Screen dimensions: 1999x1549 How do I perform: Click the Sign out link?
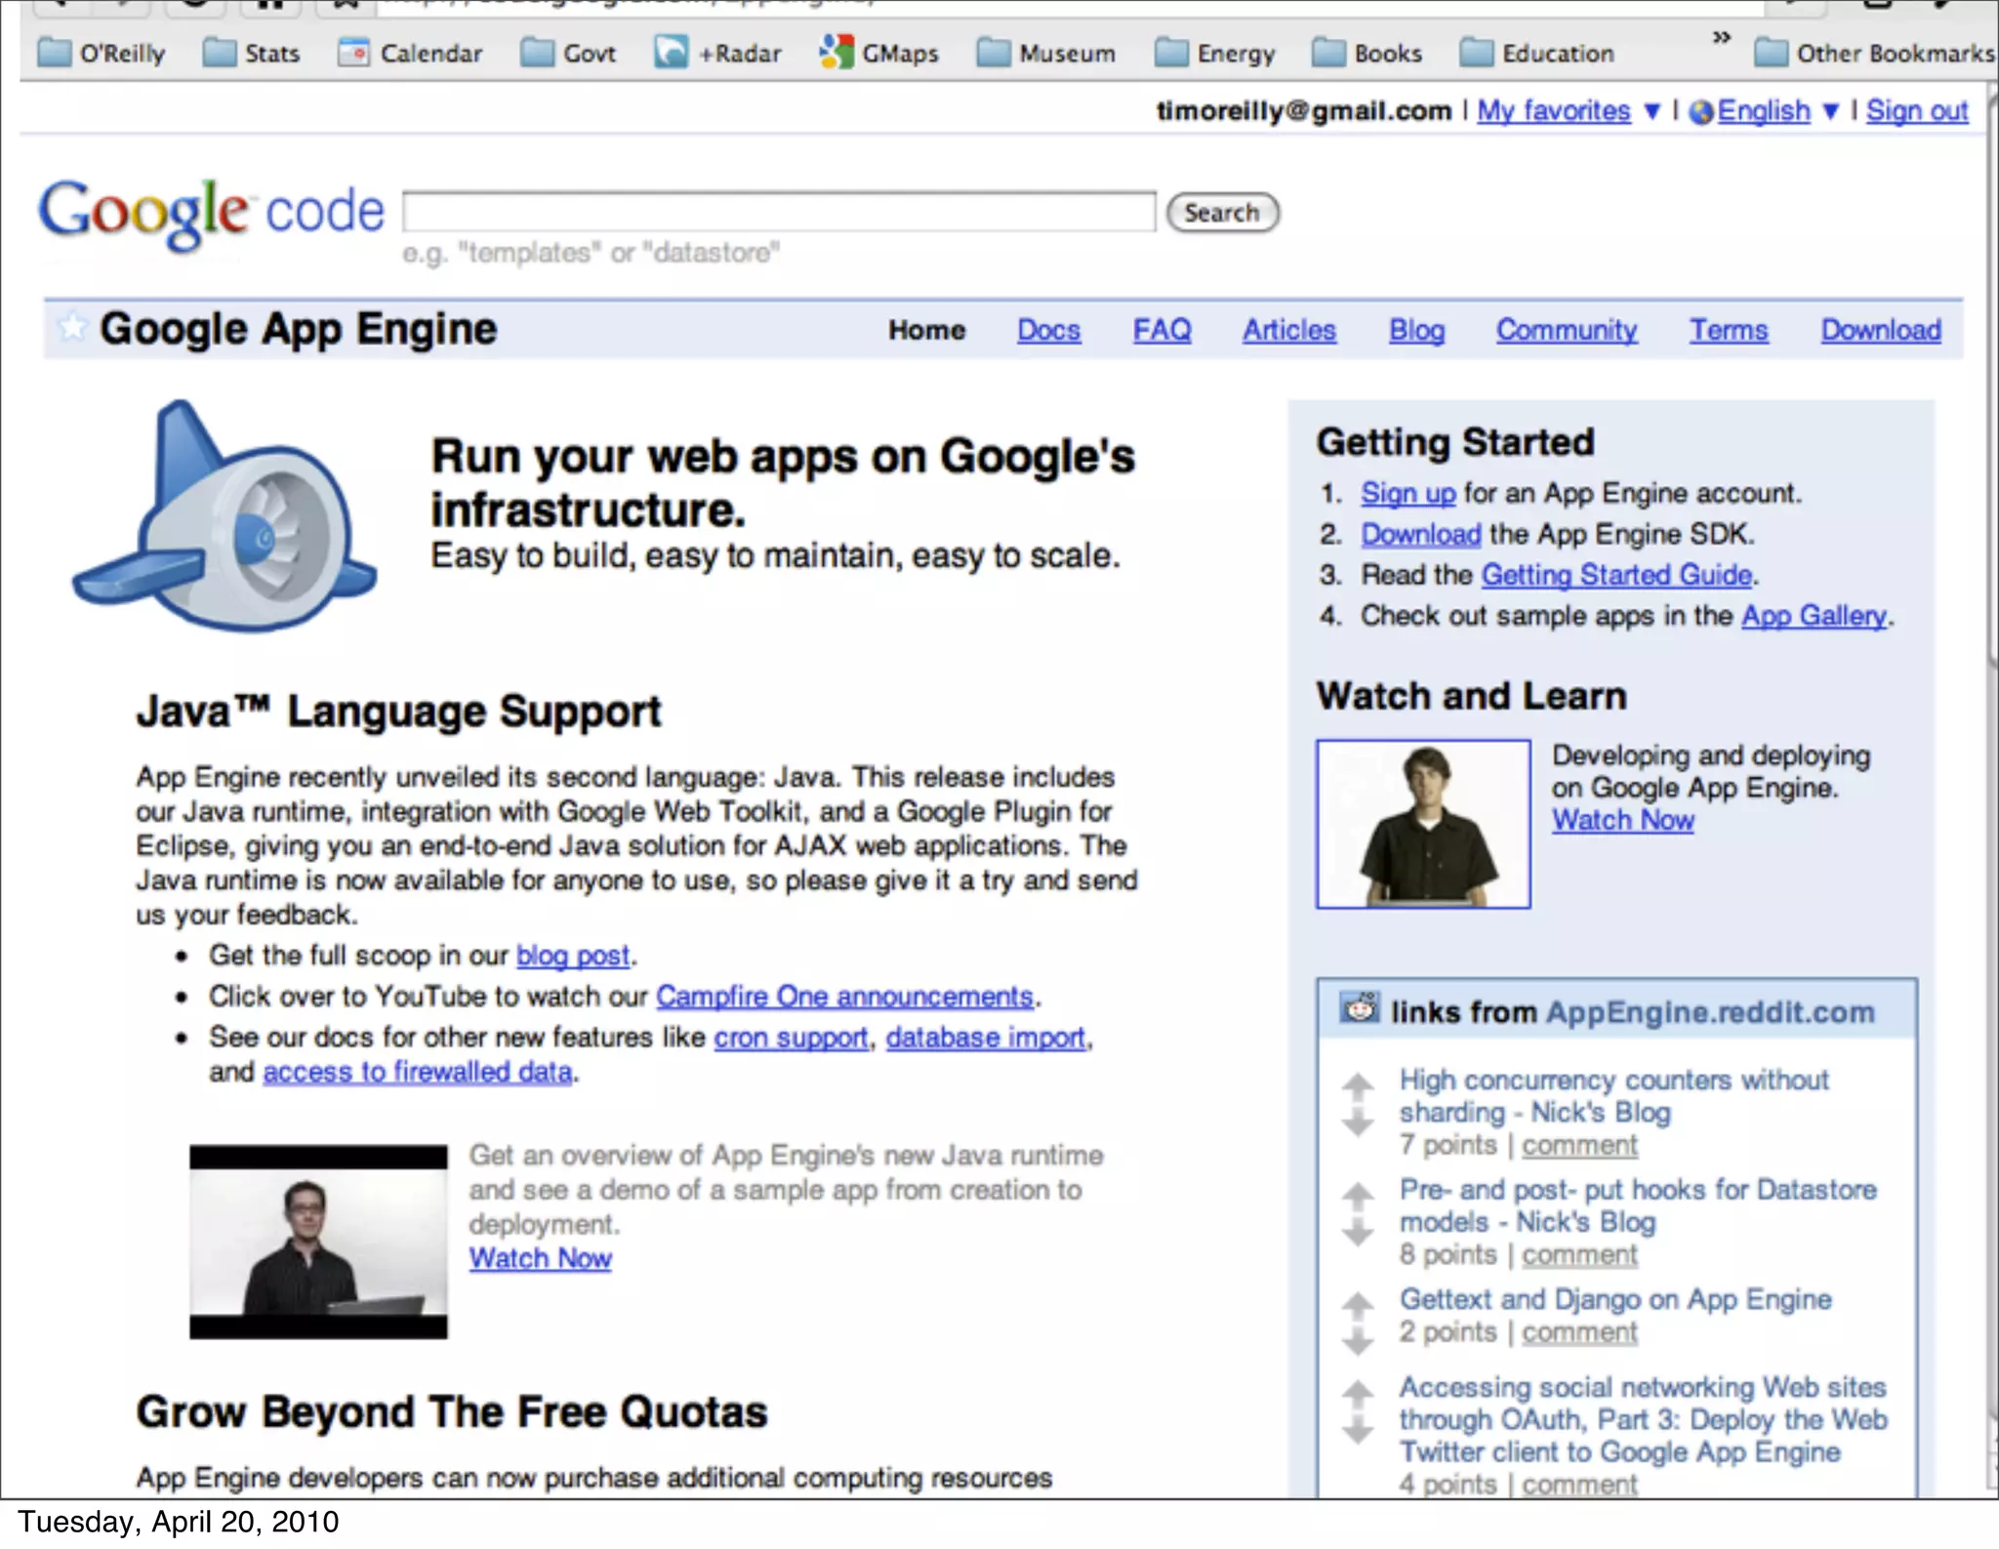1917,111
